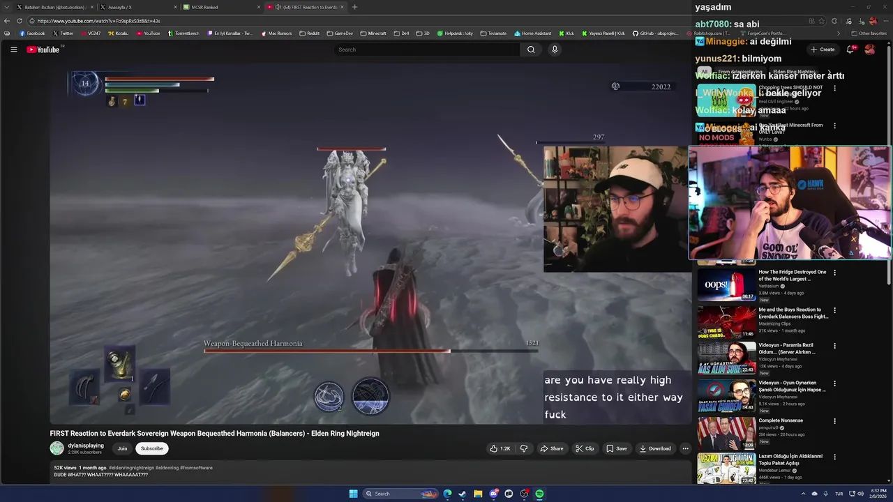The width and height of the screenshot is (893, 502).
Task: Open File Explorer from taskbar
Action: pos(478,494)
